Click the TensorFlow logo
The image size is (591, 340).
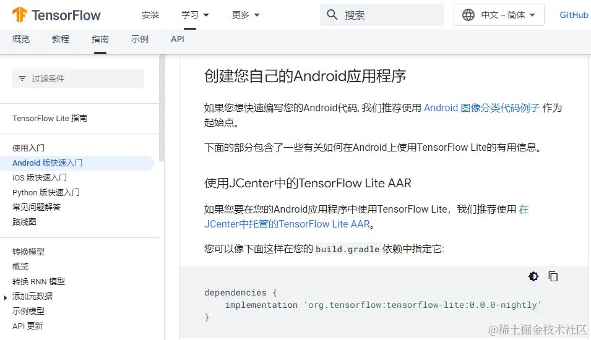click(x=56, y=15)
